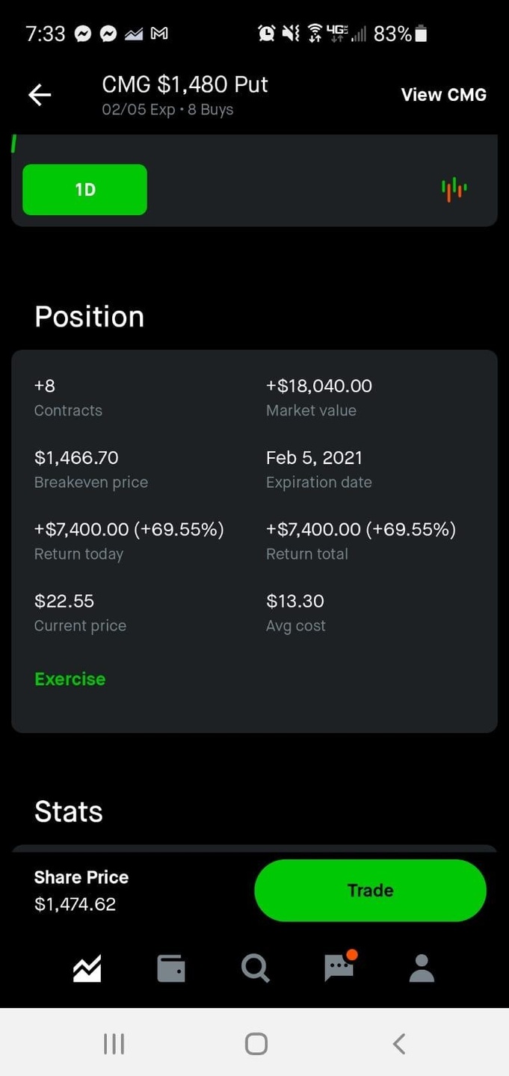This screenshot has width=509, height=1076.
Task: Tap the Return today value
Action: pos(129,530)
